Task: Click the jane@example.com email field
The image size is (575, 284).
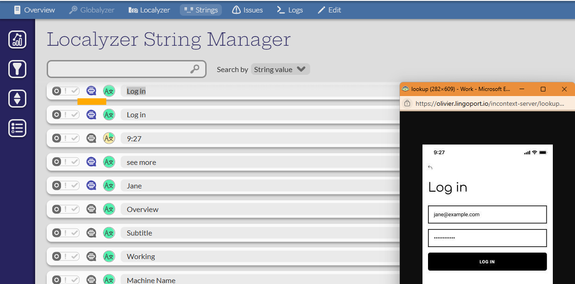Action: [x=487, y=215]
